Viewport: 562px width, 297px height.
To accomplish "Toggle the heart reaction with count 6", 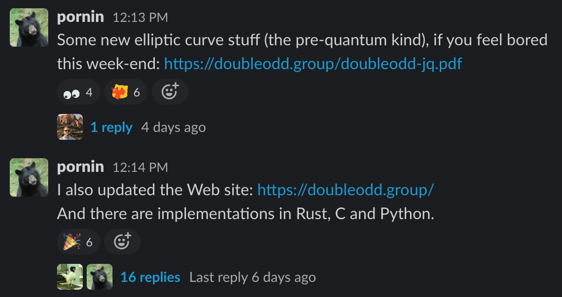I will (x=126, y=92).
